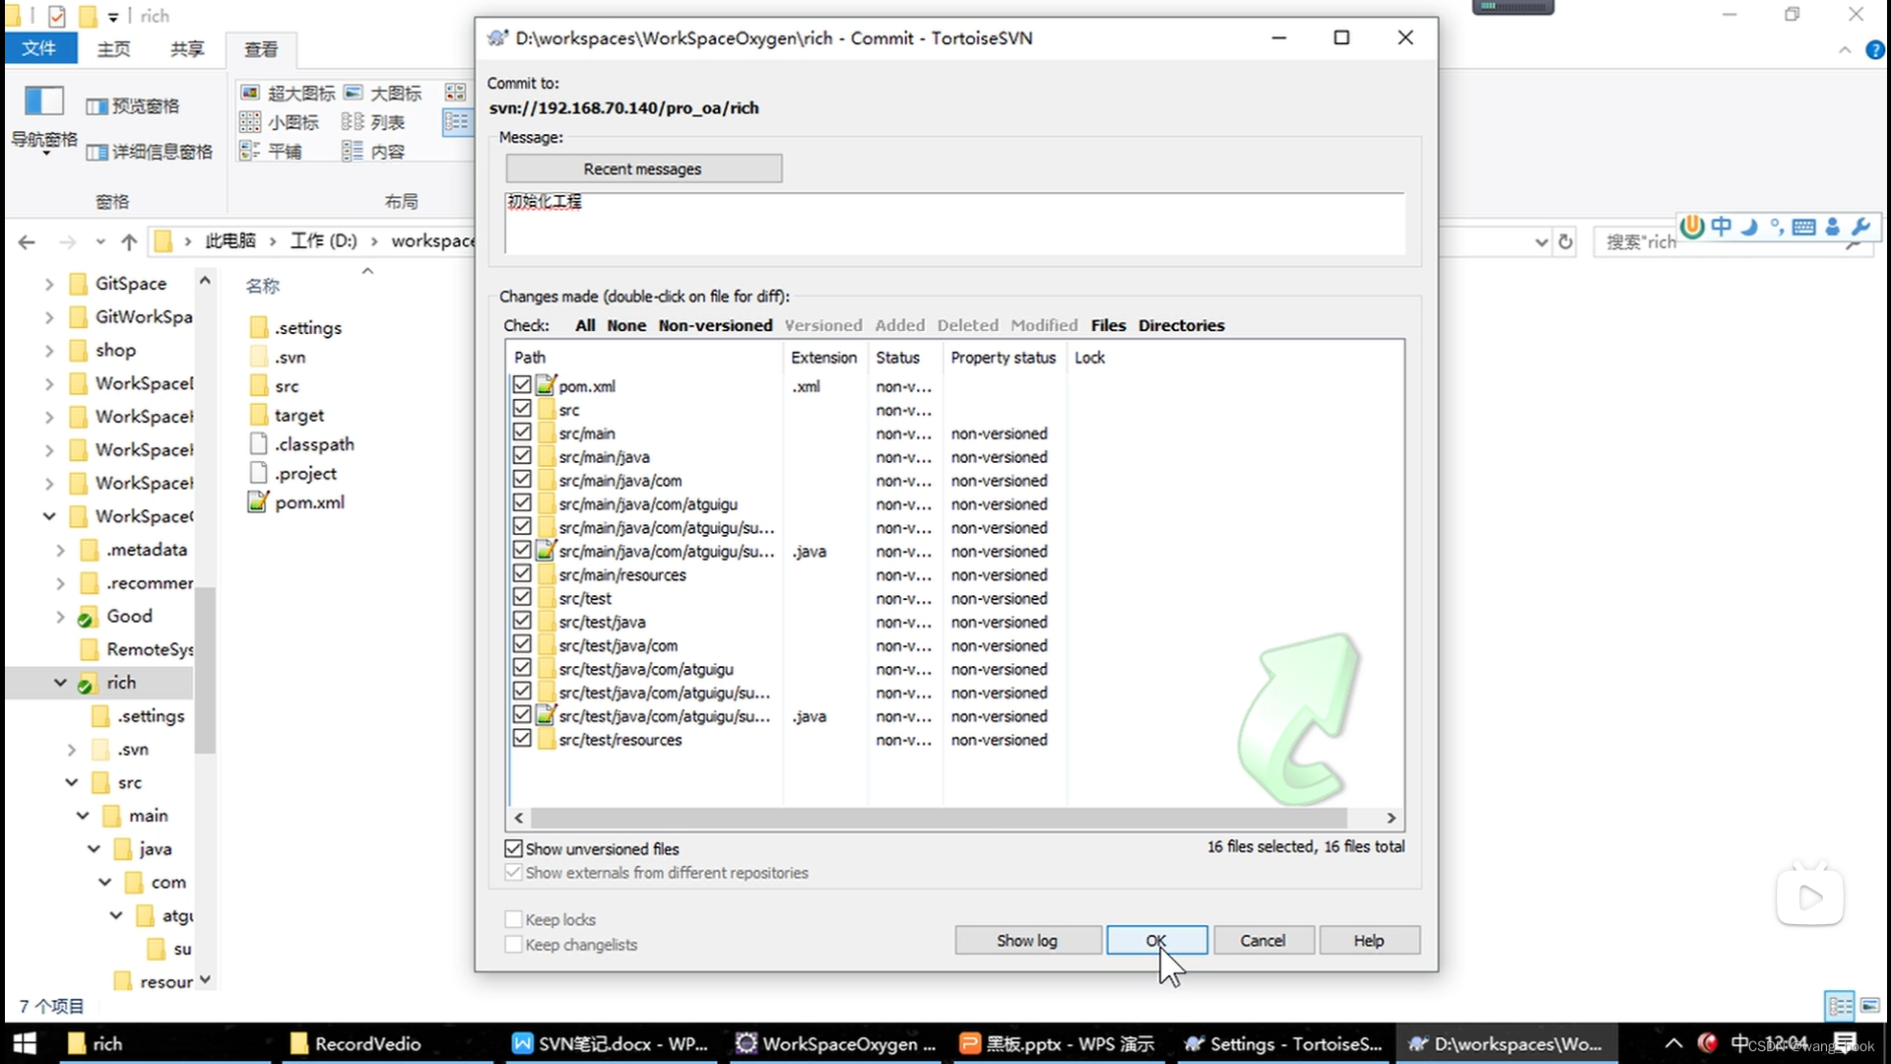Select 内容 layout view
The height and width of the screenshot is (1064, 1891).
(373, 151)
